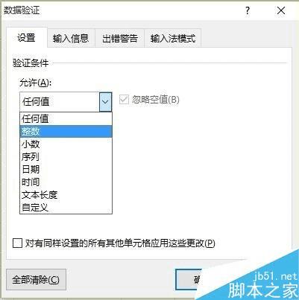Enable 对有同样设置的所有其他单元格应用这些更改 checkbox

(17, 243)
